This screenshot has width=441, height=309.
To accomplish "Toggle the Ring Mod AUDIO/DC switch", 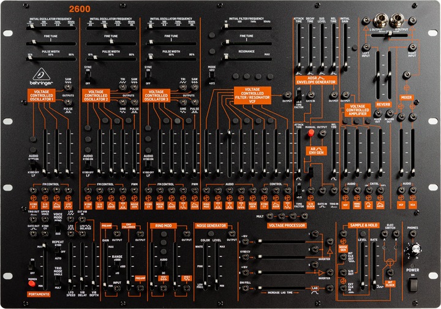I will click(x=163, y=266).
